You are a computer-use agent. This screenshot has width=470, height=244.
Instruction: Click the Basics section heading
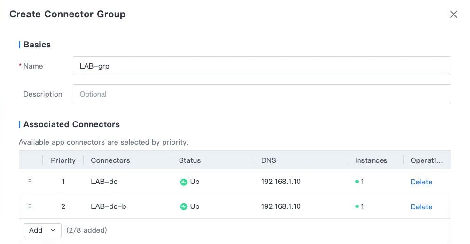(37, 45)
